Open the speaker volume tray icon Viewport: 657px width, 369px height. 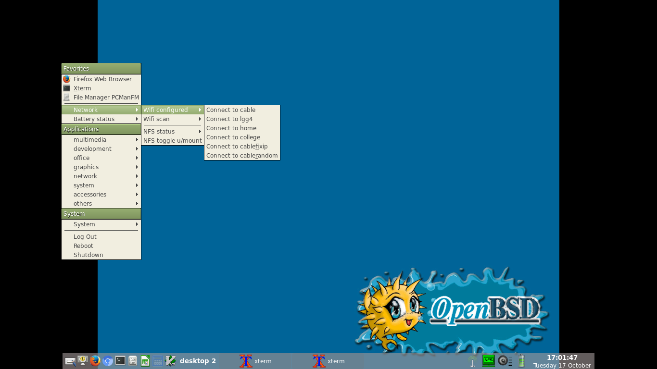click(505, 361)
